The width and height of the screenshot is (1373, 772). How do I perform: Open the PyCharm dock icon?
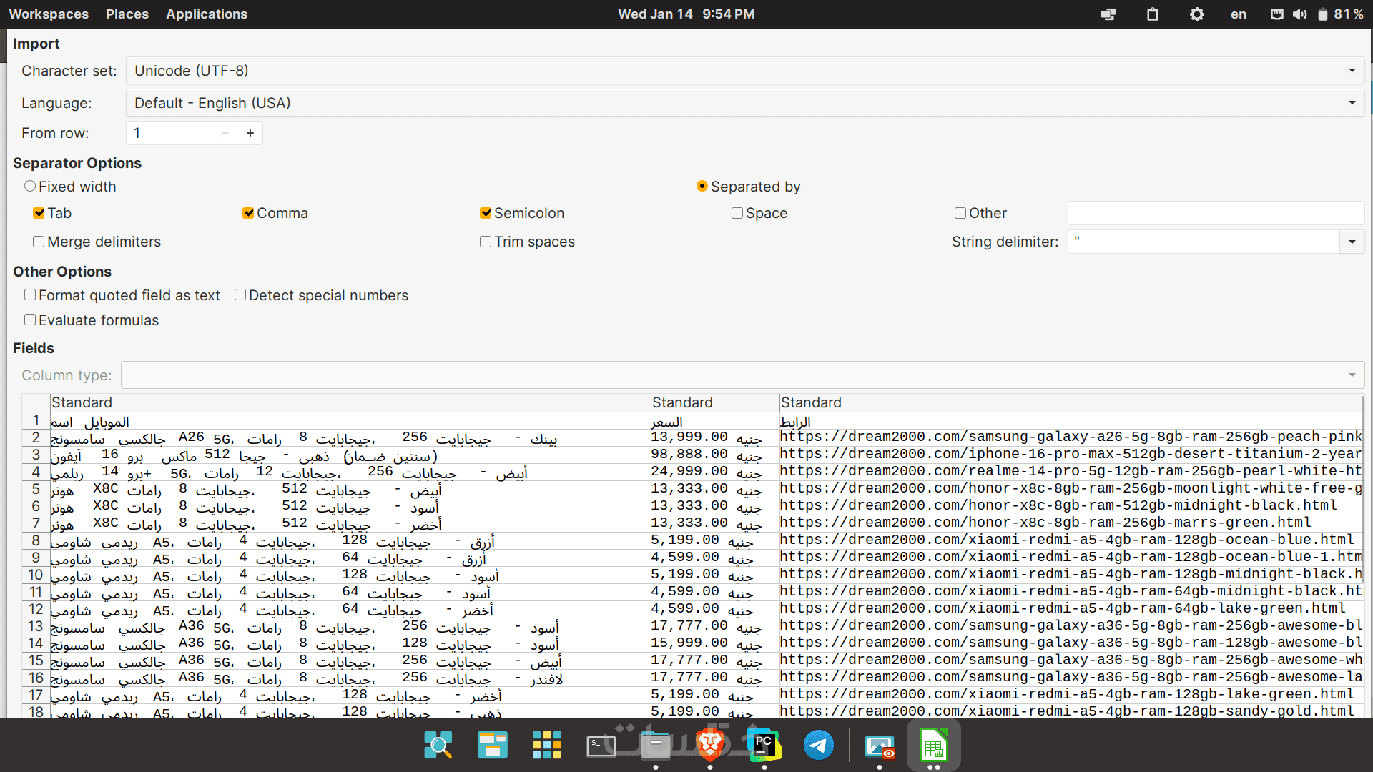764,746
